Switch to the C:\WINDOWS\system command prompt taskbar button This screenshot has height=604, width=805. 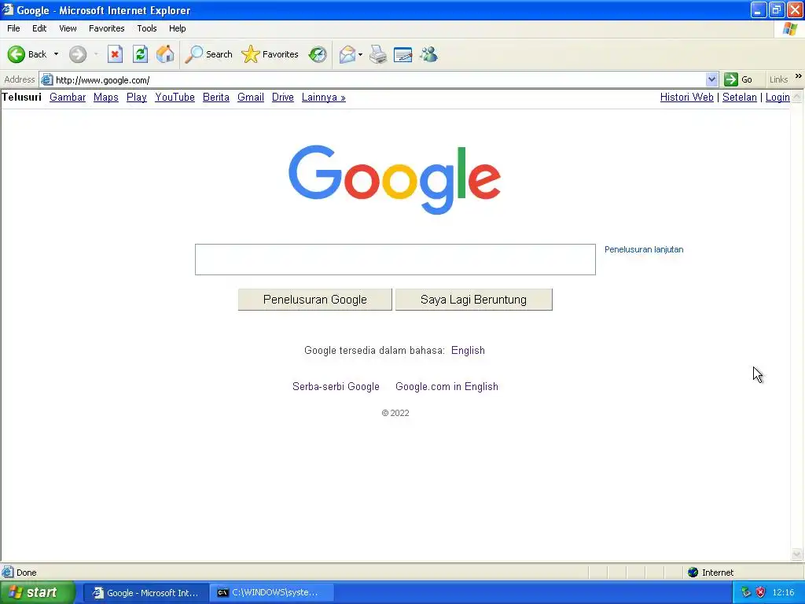click(273, 593)
